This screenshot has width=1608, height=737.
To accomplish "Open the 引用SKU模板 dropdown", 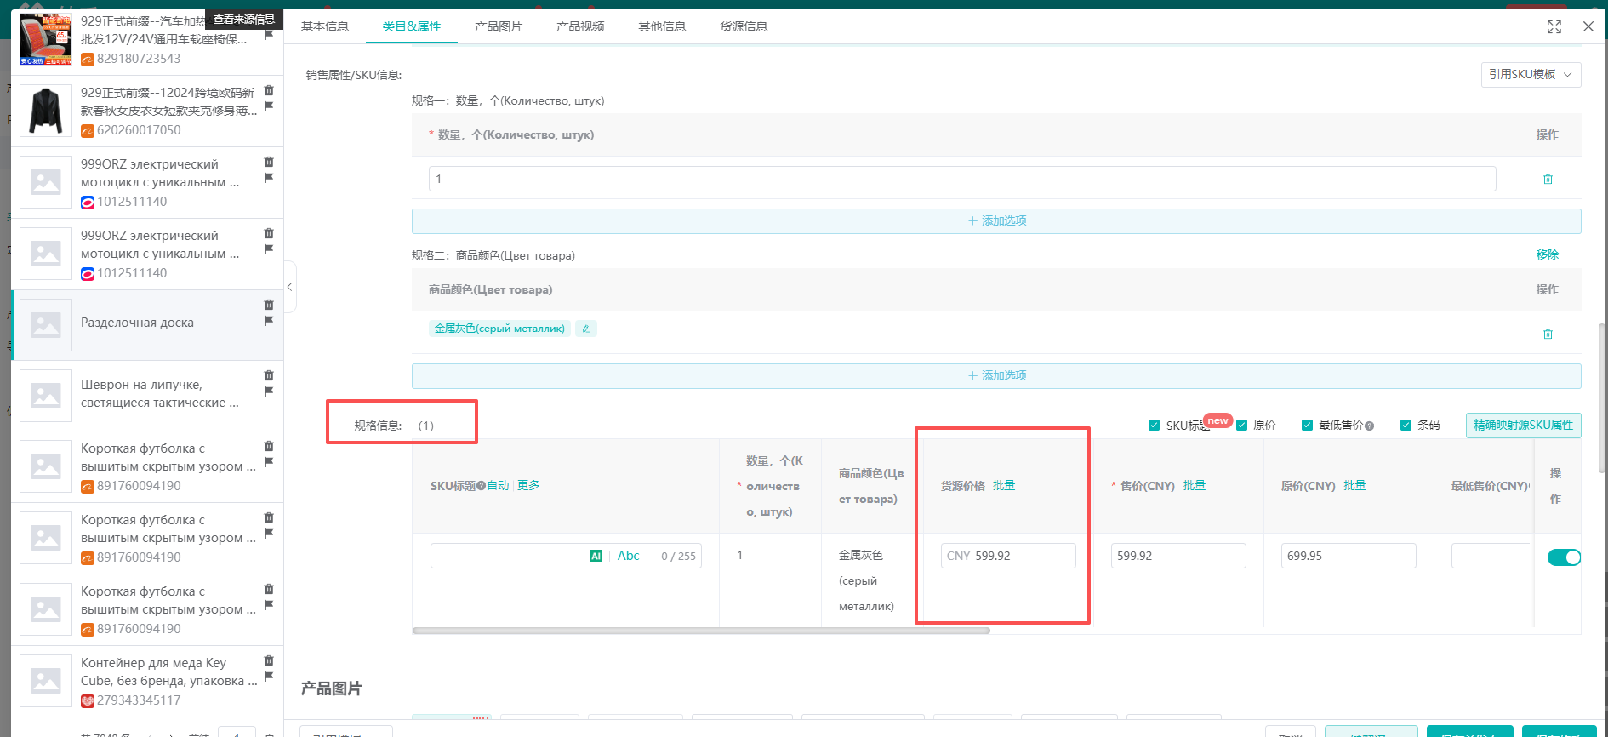I will coord(1530,75).
